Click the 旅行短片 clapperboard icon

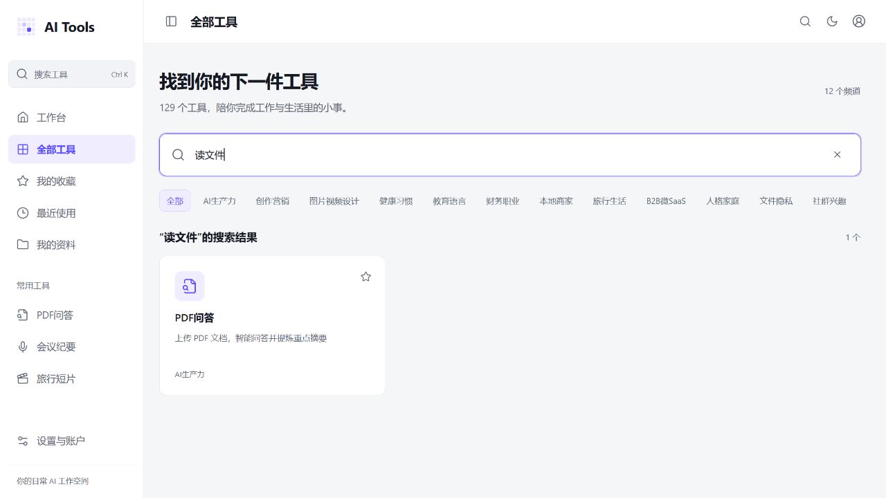point(23,379)
